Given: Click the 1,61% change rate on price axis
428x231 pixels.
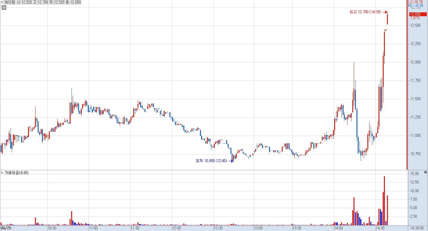Looking at the screenshot, I should [415, 18].
